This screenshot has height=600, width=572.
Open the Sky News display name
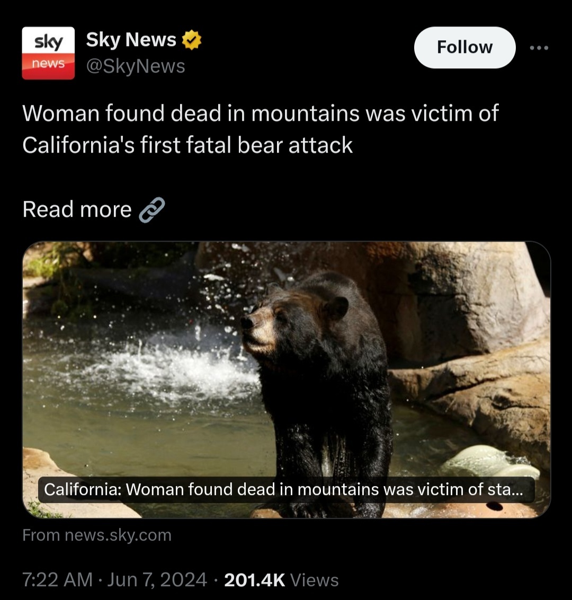(131, 40)
